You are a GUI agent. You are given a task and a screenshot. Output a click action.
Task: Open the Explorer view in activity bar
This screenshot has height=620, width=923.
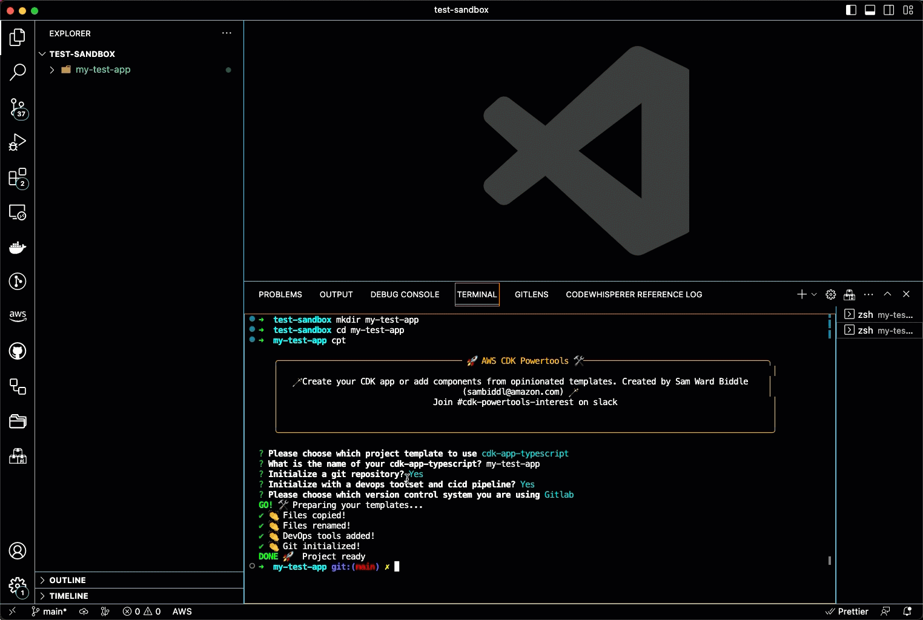click(18, 38)
